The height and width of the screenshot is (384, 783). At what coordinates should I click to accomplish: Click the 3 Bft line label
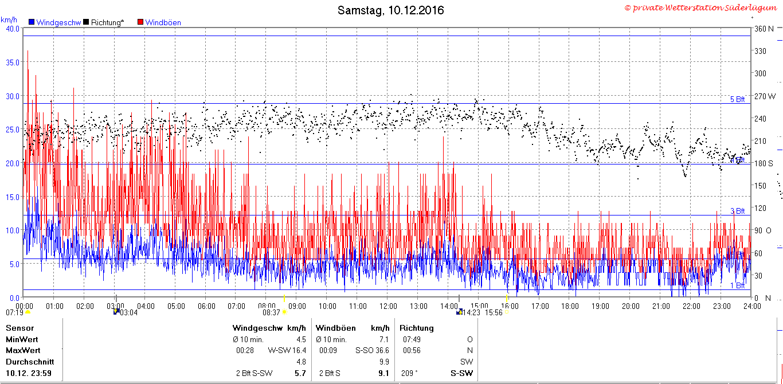737,211
